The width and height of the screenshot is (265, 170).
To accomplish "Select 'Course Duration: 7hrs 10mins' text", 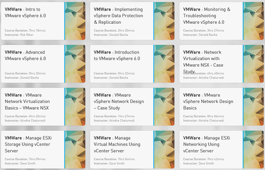I will pyautogui.click(x=25, y=31).
